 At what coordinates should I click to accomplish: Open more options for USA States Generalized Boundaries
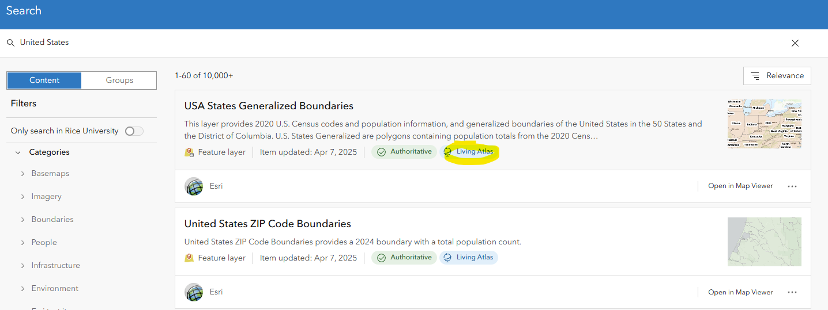click(x=792, y=186)
